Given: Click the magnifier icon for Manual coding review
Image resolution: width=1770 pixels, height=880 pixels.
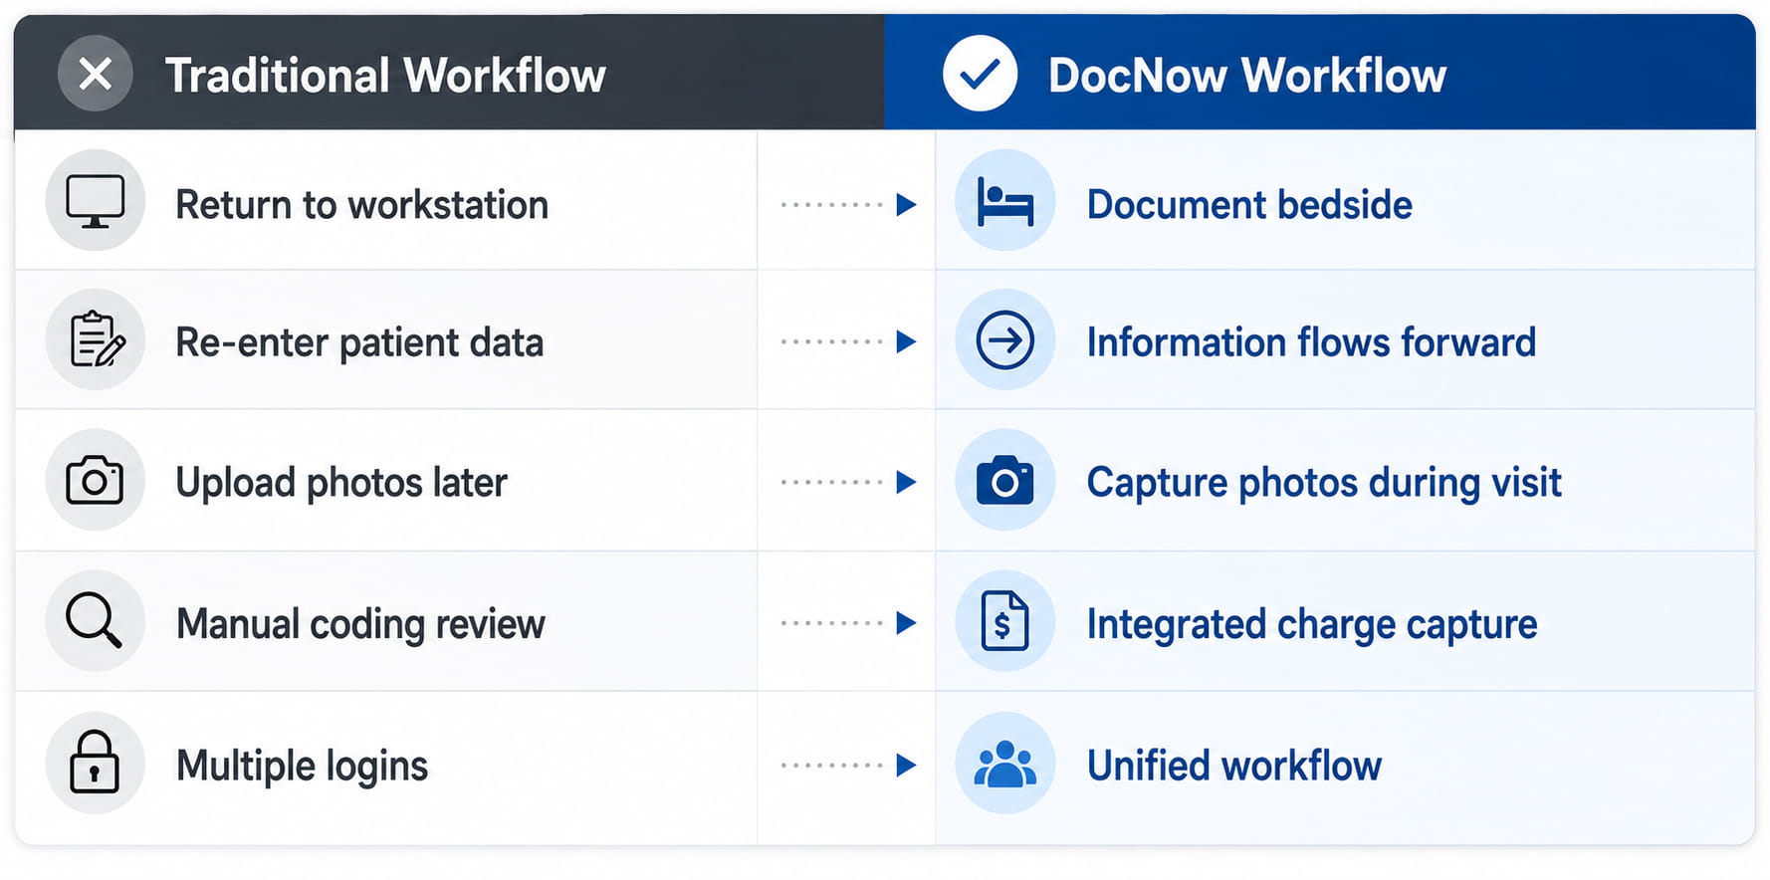Looking at the screenshot, I should pos(96,621).
